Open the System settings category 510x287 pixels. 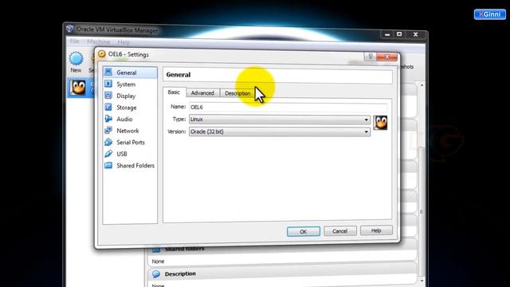tap(130, 85)
